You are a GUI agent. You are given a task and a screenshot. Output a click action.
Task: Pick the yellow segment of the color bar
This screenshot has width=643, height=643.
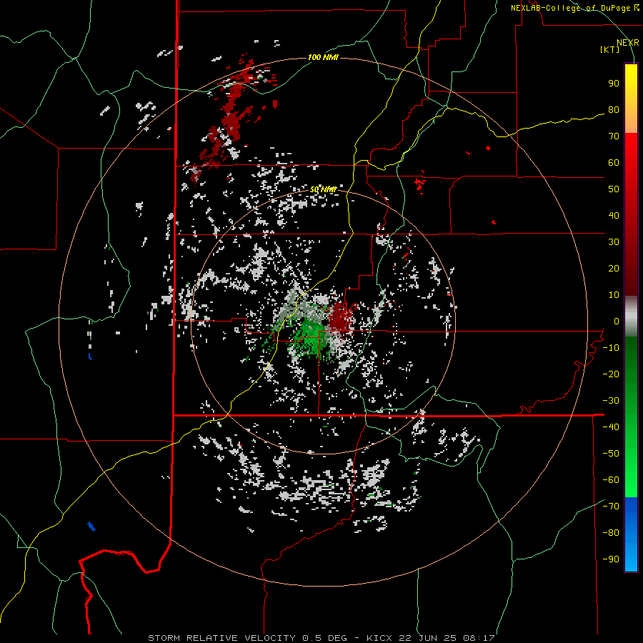click(x=631, y=99)
